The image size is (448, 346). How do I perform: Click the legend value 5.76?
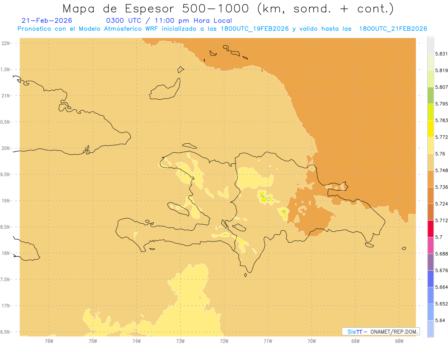pyautogui.click(x=440, y=154)
